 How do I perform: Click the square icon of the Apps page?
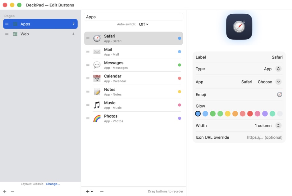pos(15,24)
